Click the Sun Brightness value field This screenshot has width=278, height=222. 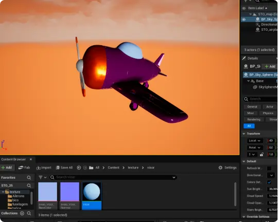(x=273, y=189)
